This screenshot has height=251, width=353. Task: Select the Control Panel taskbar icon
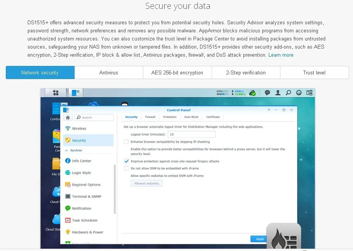75,93
